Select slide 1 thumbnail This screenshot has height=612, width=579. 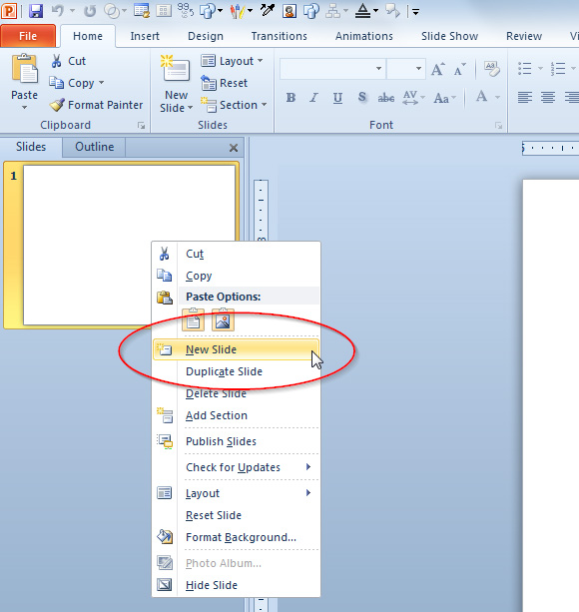pos(129,245)
